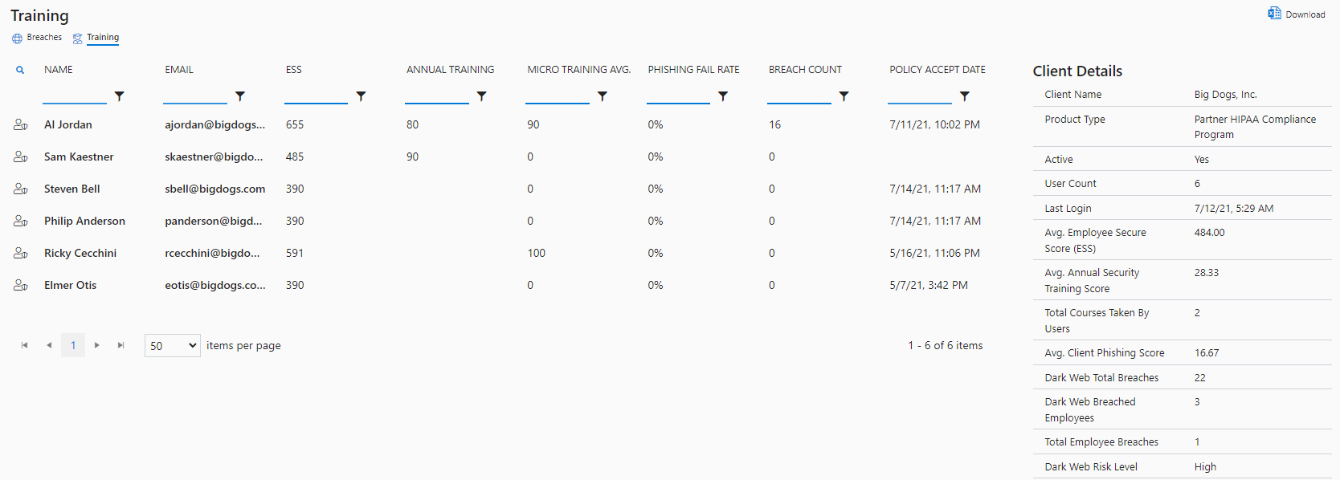Go to the next page arrow
The image size is (1340, 480).
click(97, 345)
